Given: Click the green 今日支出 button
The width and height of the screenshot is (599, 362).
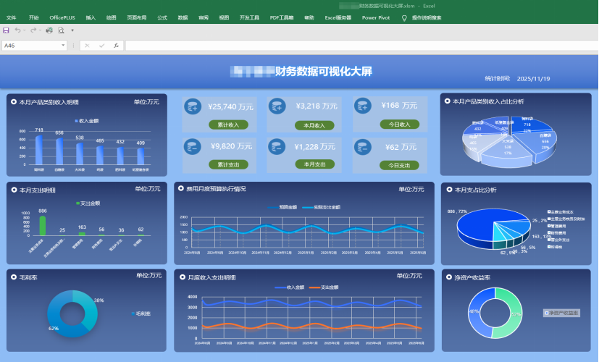Looking at the screenshot, I should click(x=399, y=165).
